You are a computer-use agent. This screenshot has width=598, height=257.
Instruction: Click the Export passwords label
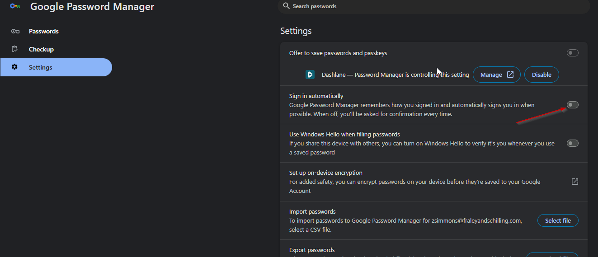(x=312, y=250)
